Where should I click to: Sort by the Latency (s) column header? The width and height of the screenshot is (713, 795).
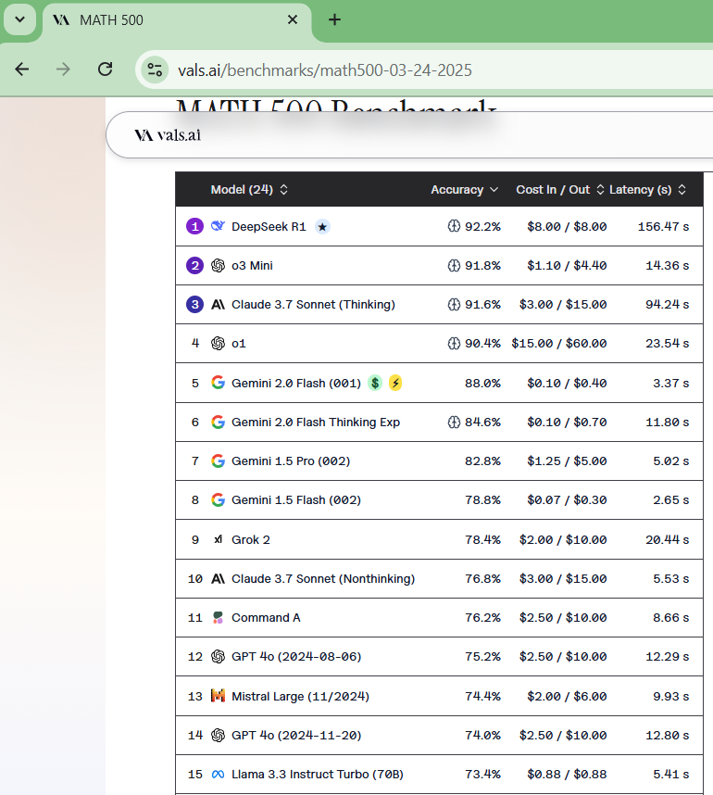(647, 190)
